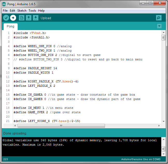Click the Upload arrow button
The width and height of the screenshot is (168, 164).
coord(13,18)
